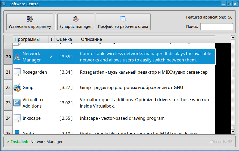Select row number 20

tap(8, 57)
